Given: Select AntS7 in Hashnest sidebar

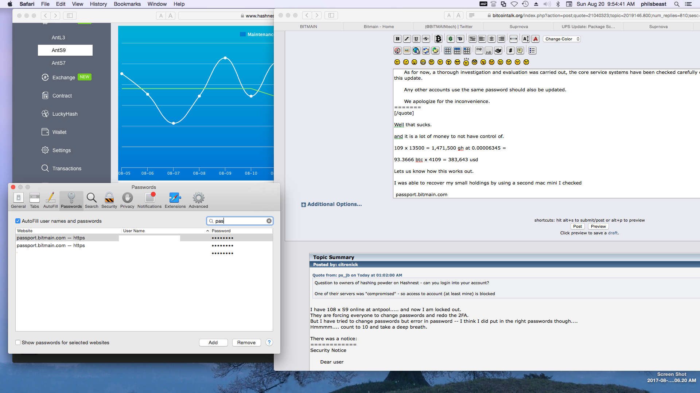Looking at the screenshot, I should click(x=59, y=63).
